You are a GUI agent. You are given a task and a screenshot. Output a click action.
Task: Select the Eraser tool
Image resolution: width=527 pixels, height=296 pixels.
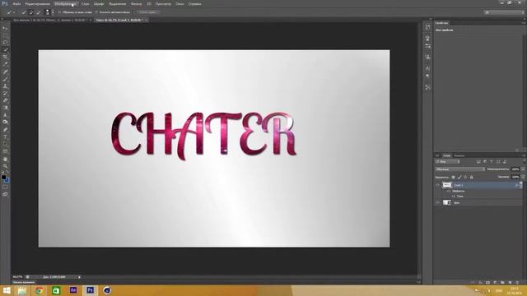click(5, 100)
